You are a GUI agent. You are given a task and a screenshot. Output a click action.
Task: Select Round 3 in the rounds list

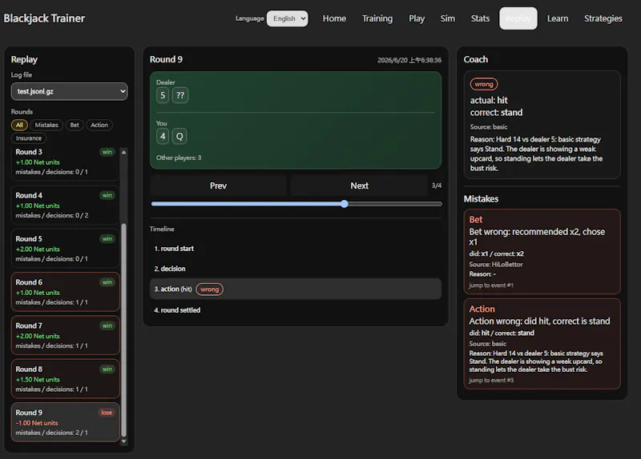pos(65,162)
